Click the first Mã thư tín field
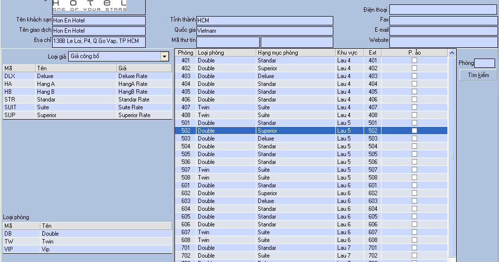Screen dimensions: 499x262 pos(228,42)
